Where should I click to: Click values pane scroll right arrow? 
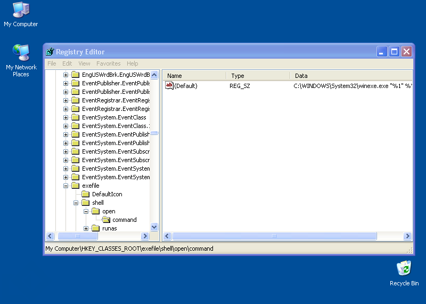(x=407, y=236)
